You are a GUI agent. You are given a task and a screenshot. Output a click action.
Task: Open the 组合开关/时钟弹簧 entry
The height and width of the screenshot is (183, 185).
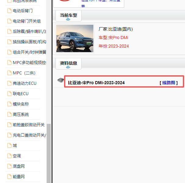pos(29,52)
